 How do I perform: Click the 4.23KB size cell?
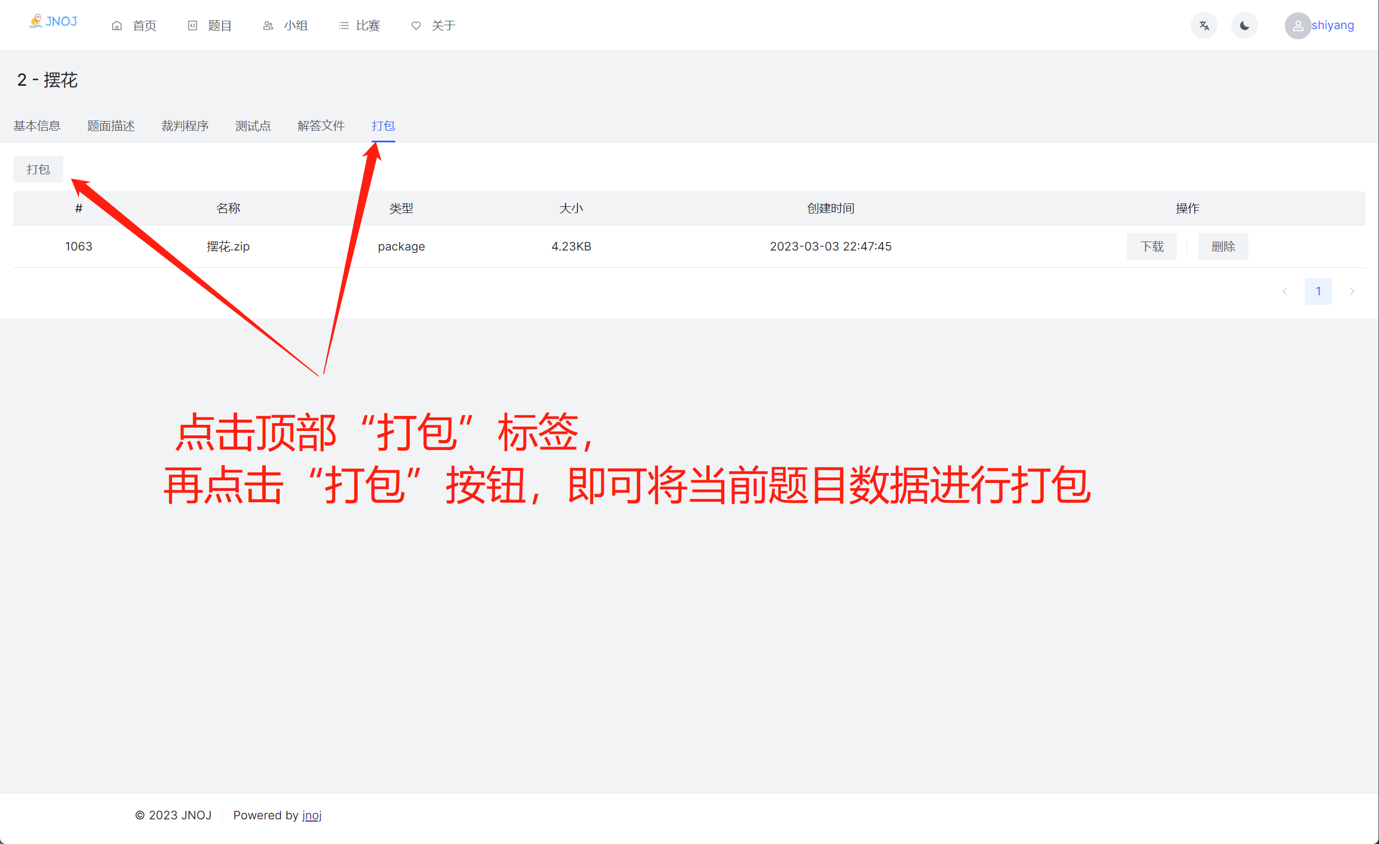[x=571, y=247]
